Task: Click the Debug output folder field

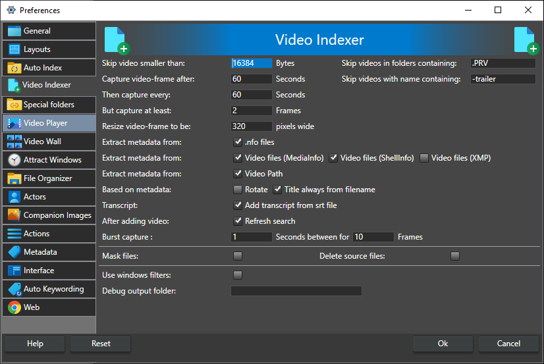Action: pyautogui.click(x=296, y=291)
